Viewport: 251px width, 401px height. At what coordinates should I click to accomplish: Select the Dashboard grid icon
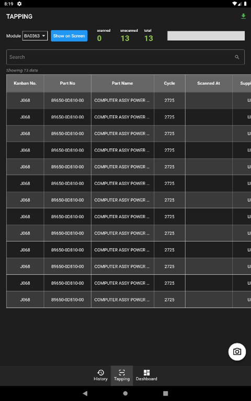[x=146, y=372]
